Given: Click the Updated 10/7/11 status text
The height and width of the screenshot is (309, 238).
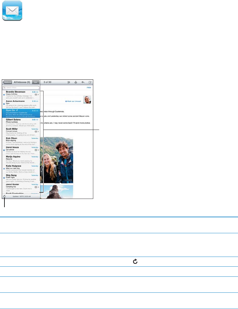Looking at the screenshot, I should [22, 197].
